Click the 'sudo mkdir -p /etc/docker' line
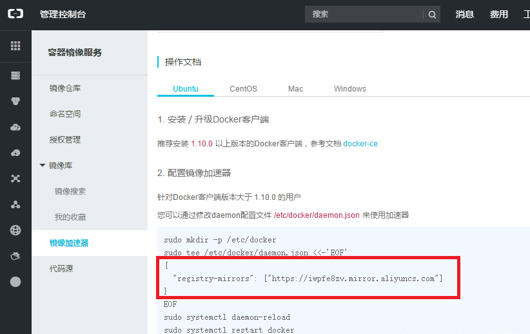 coord(220,240)
